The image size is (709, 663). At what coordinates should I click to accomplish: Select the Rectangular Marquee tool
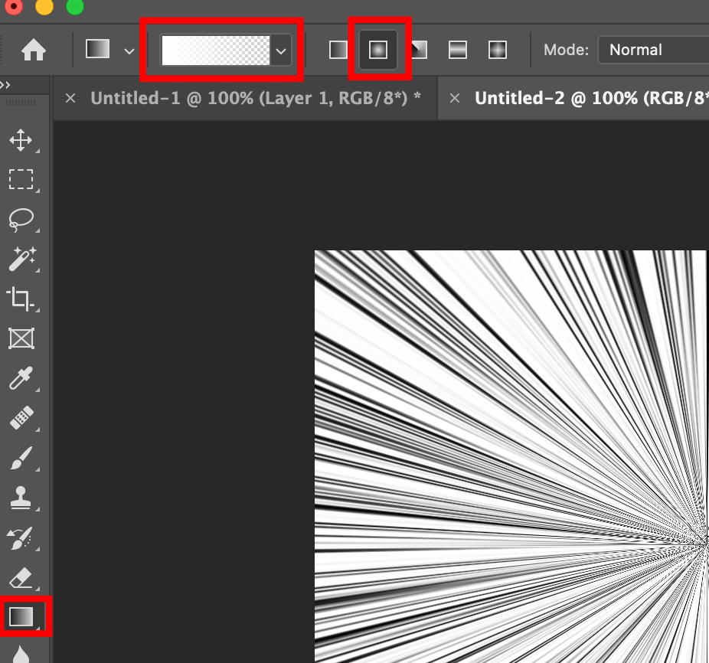21,179
